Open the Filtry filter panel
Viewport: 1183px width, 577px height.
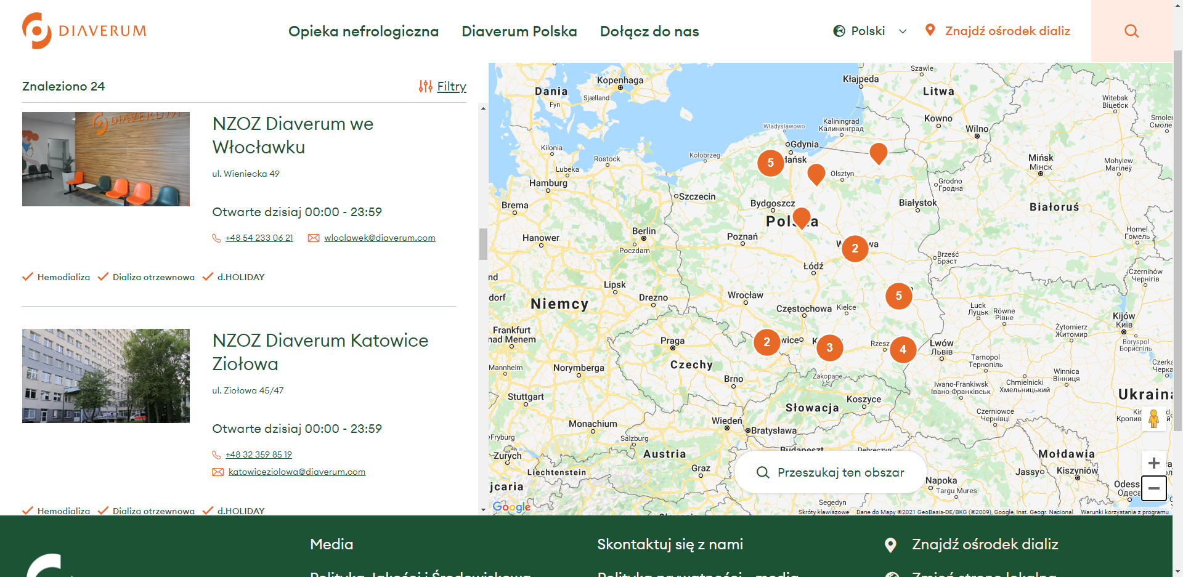[x=451, y=86]
